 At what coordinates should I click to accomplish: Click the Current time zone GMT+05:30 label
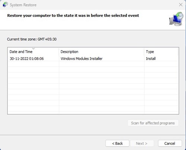(x=32, y=39)
